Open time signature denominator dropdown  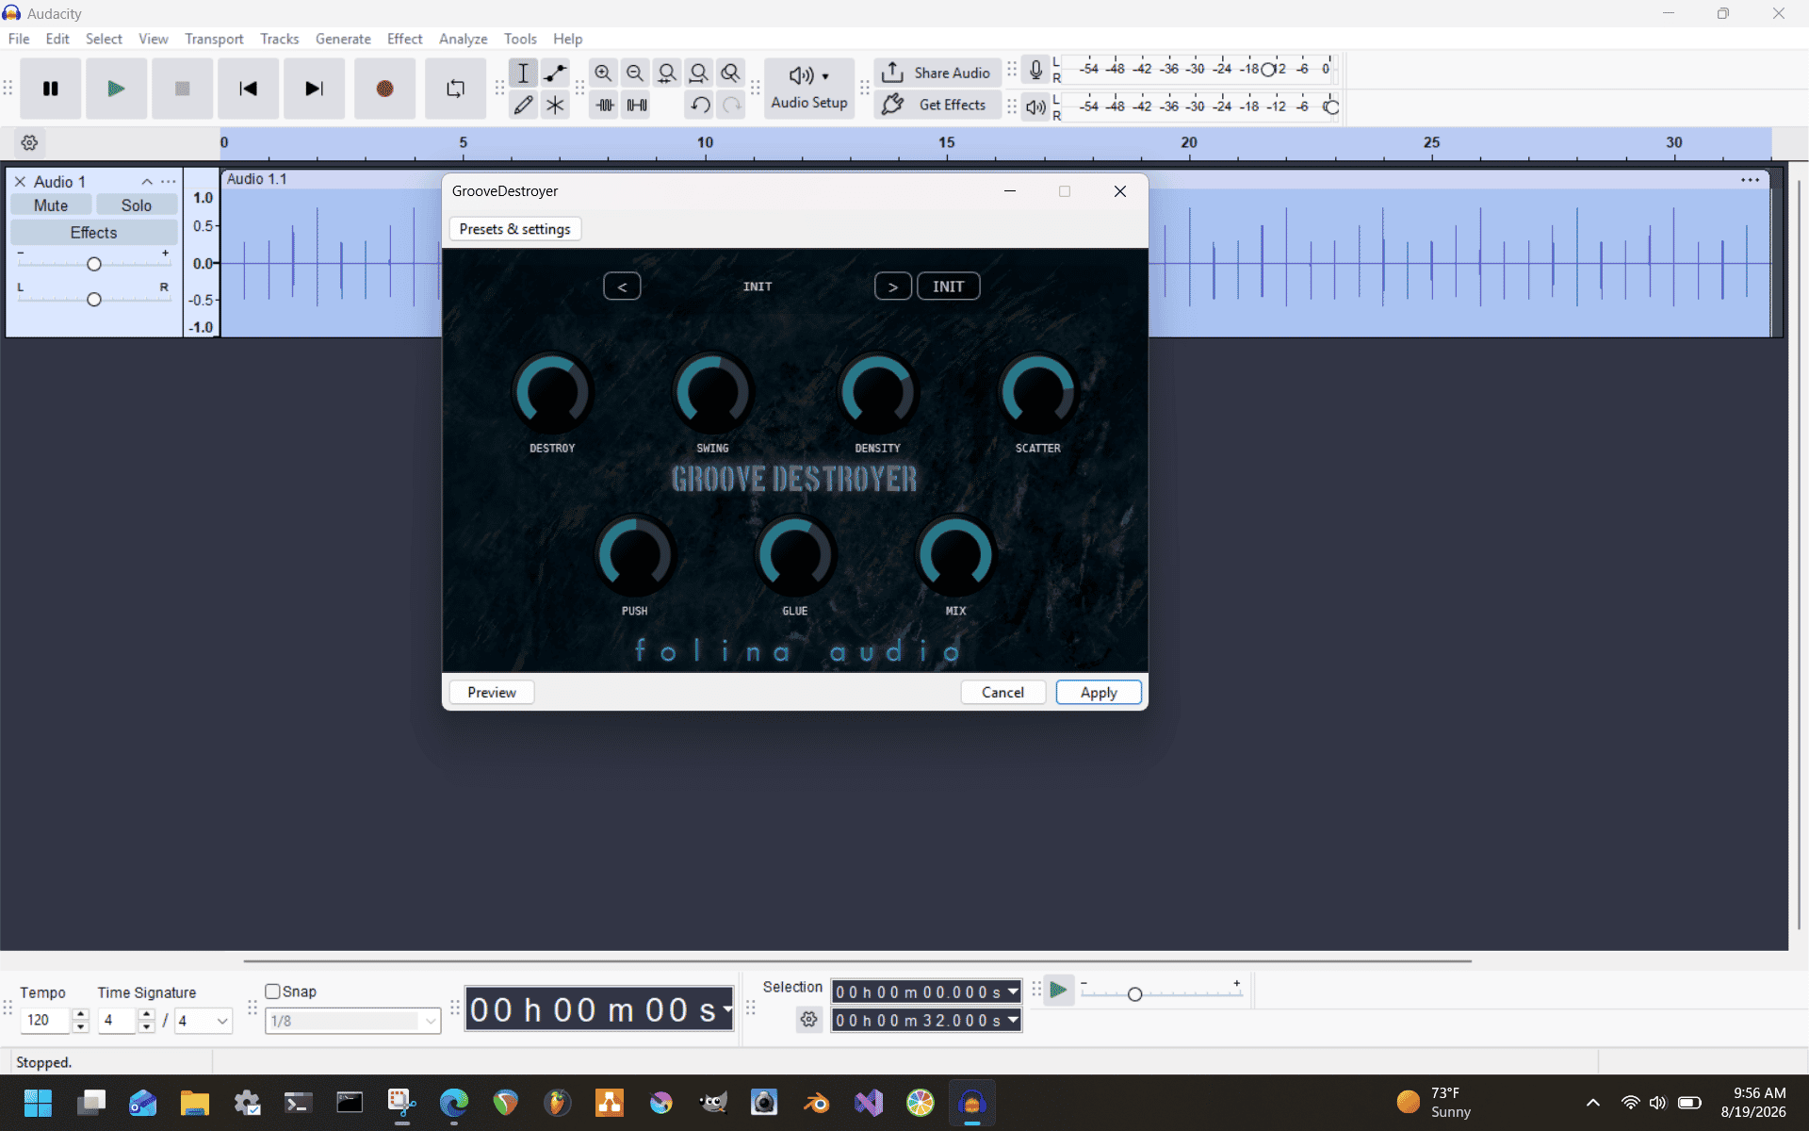(x=204, y=1021)
